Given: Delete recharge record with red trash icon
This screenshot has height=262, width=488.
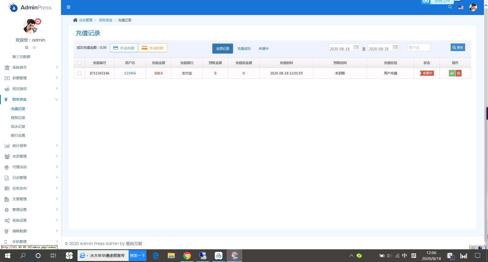Looking at the screenshot, I should (x=459, y=73).
